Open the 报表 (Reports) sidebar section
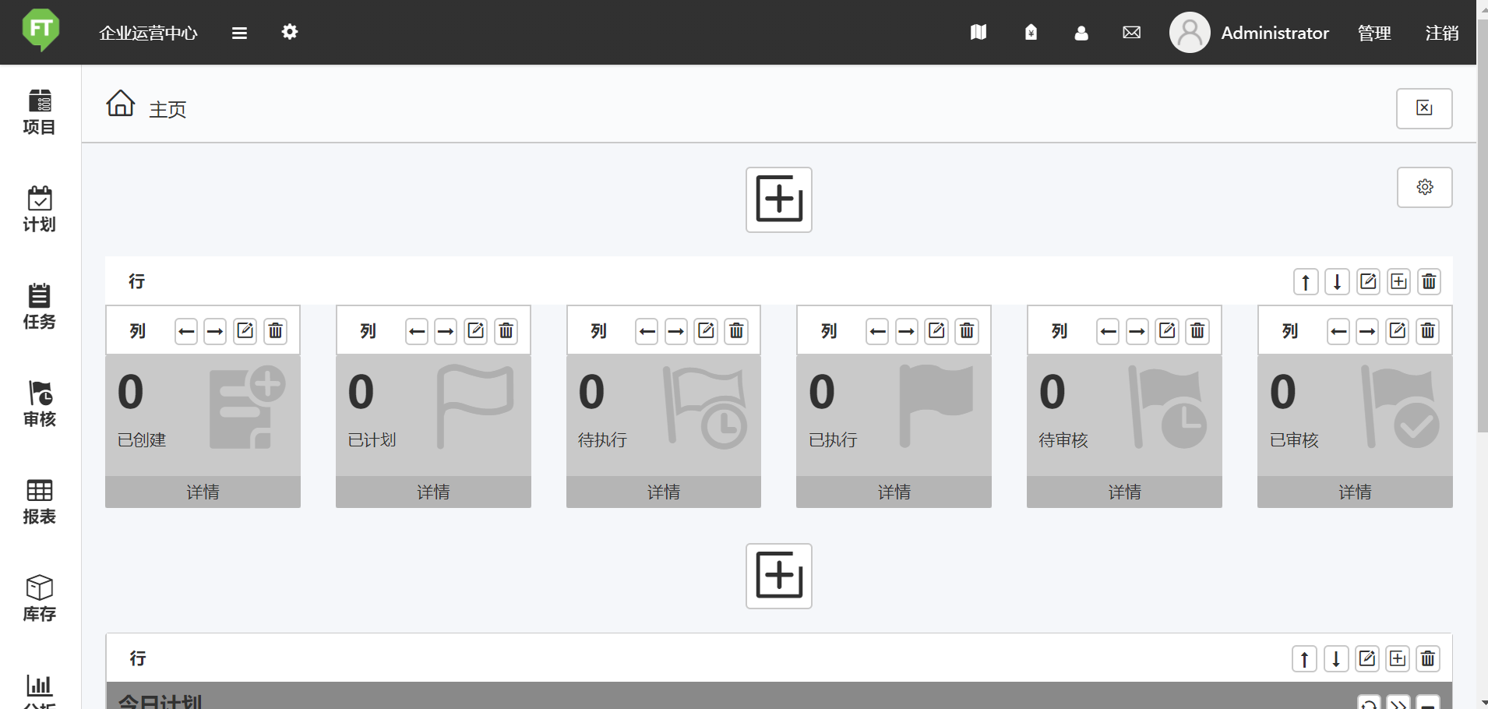Viewport: 1488px width, 709px height. (39, 502)
